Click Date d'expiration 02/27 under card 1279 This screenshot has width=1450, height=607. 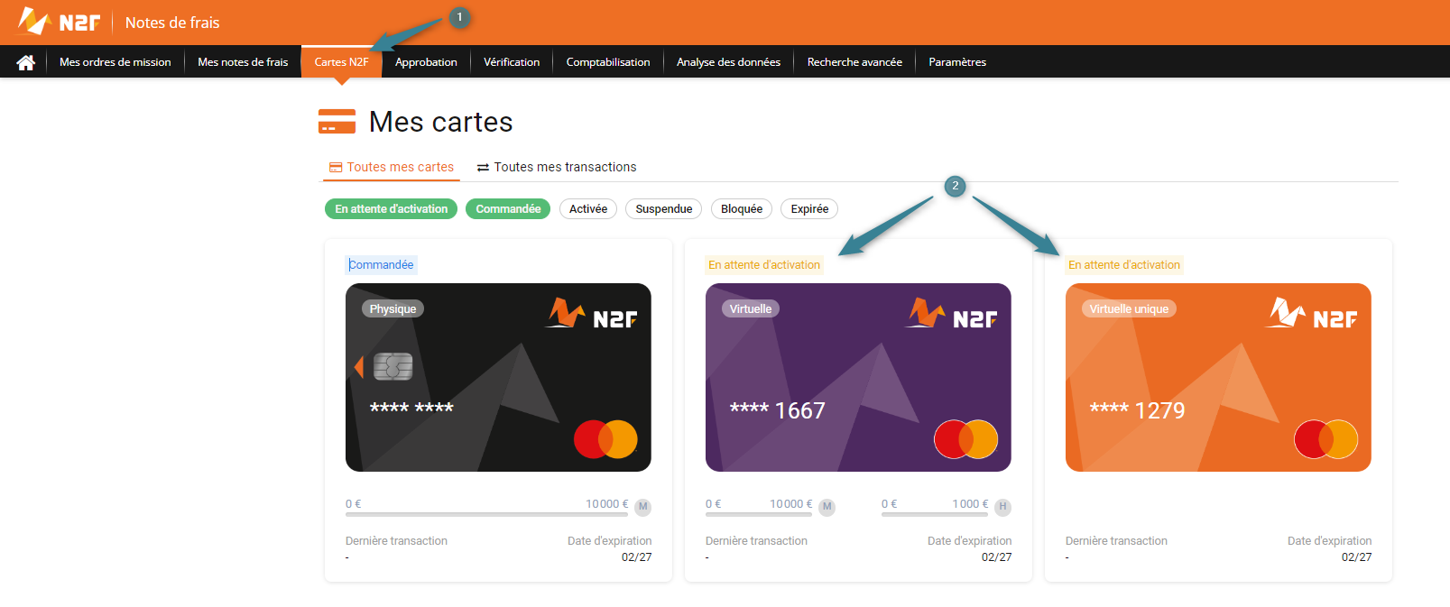pos(1329,548)
